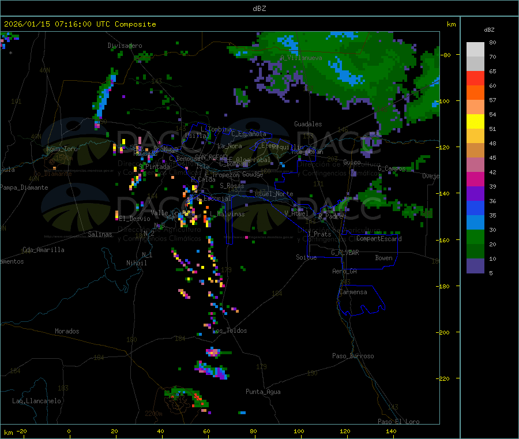Select the Salinas label
Screen dimensions: 519x439
click(x=100, y=234)
